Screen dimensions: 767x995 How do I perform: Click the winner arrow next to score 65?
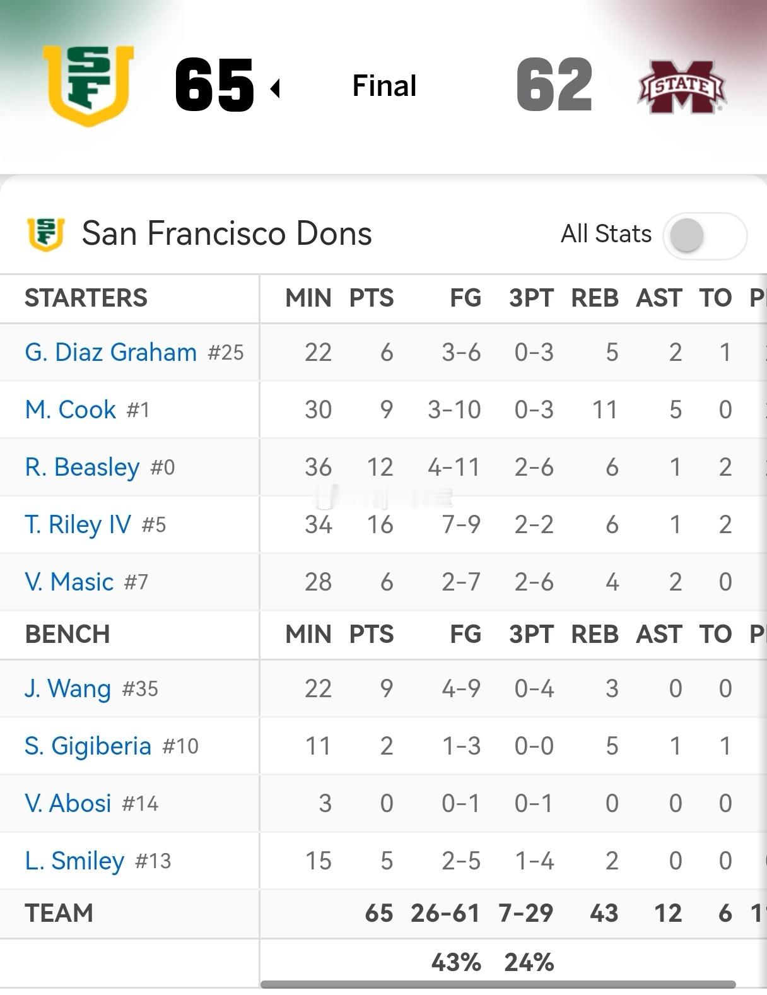coord(275,88)
